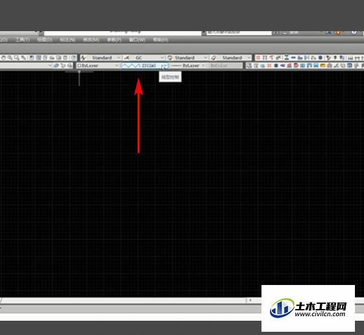Open the 修改(M) menu
The width and height of the screenshot is (364, 335).
(91, 40)
